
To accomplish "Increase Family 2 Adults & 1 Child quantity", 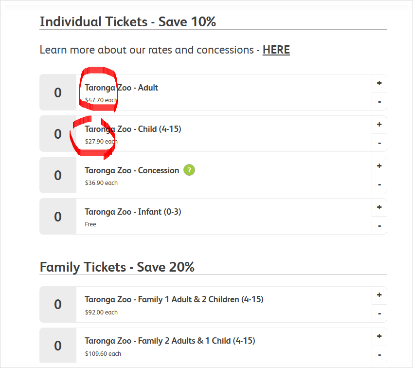I will [379, 336].
